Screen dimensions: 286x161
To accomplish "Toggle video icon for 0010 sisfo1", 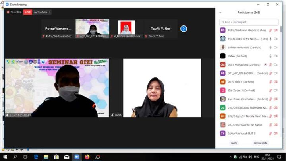I will click(x=276, y=82).
